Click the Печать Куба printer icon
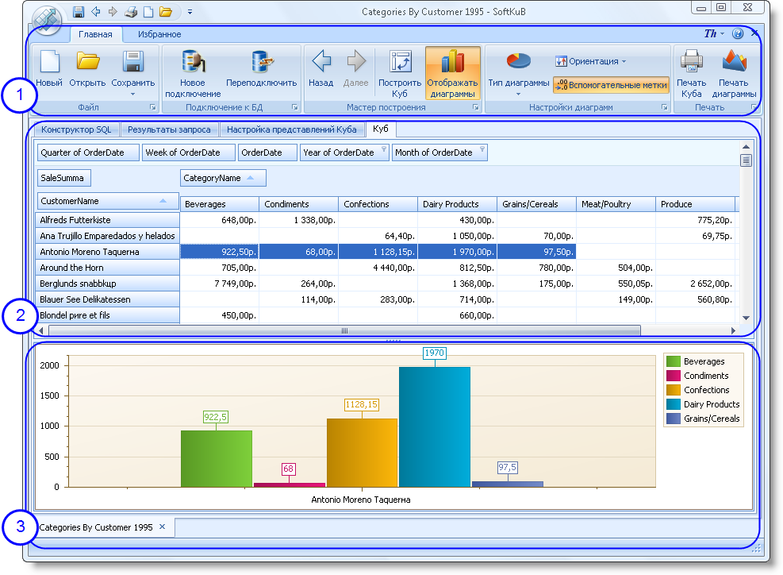Screen dimensions: 783x575 (691, 62)
